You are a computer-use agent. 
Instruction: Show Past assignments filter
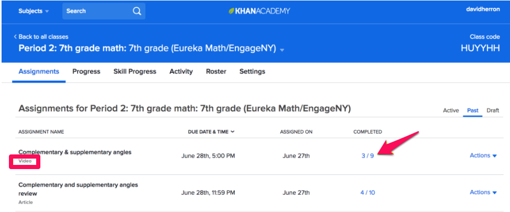[x=473, y=110]
